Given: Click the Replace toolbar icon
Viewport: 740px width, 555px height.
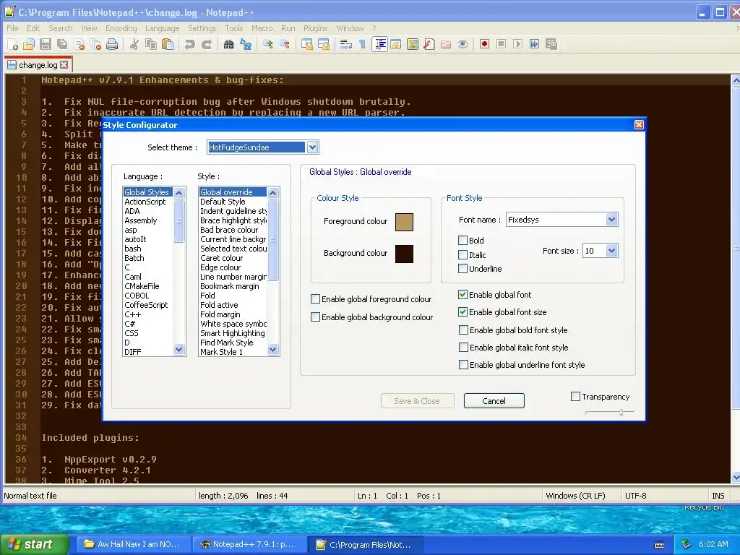Looking at the screenshot, I should [x=246, y=44].
